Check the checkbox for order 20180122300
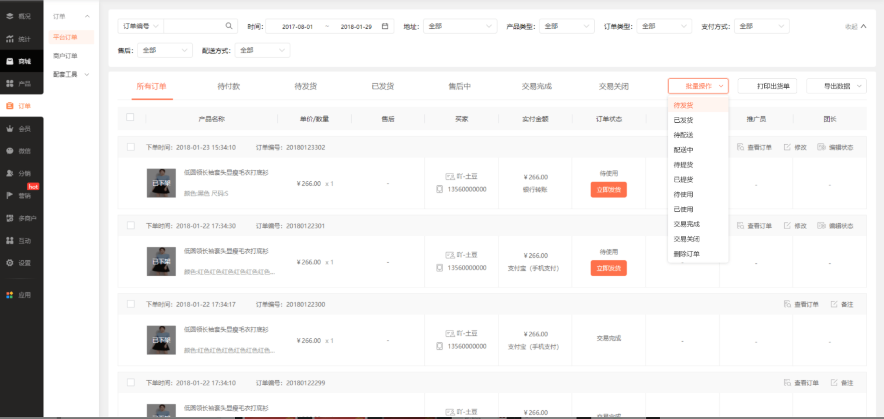 130,304
